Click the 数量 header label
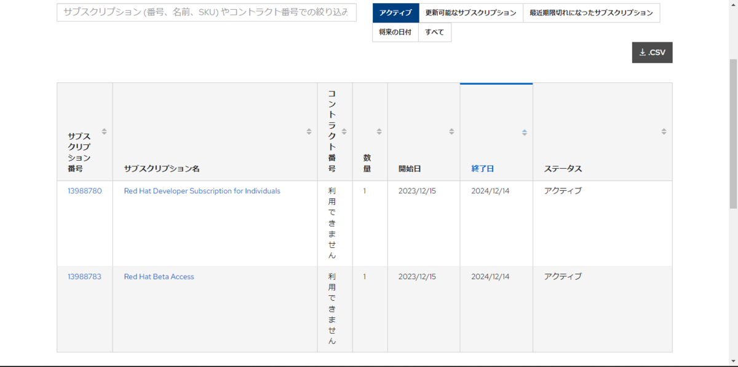The width and height of the screenshot is (738, 367). [x=367, y=163]
